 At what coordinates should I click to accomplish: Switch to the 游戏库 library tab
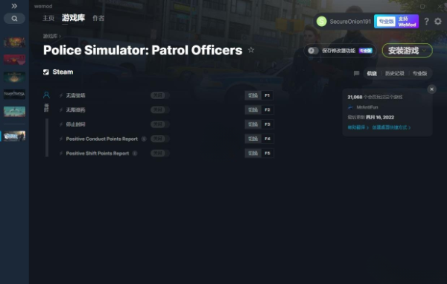click(x=73, y=18)
